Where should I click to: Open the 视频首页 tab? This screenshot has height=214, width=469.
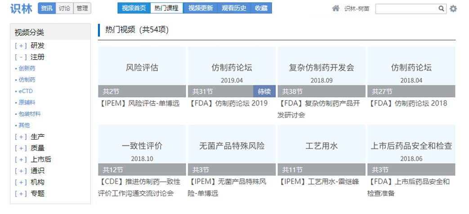point(134,8)
